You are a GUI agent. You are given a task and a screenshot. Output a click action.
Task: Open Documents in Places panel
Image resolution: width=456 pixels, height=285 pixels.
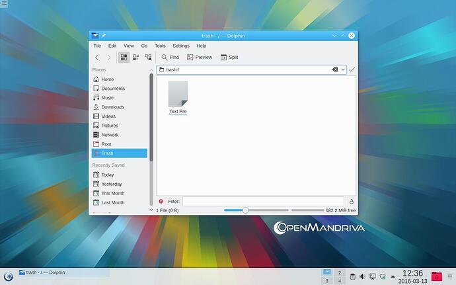[x=119, y=89]
